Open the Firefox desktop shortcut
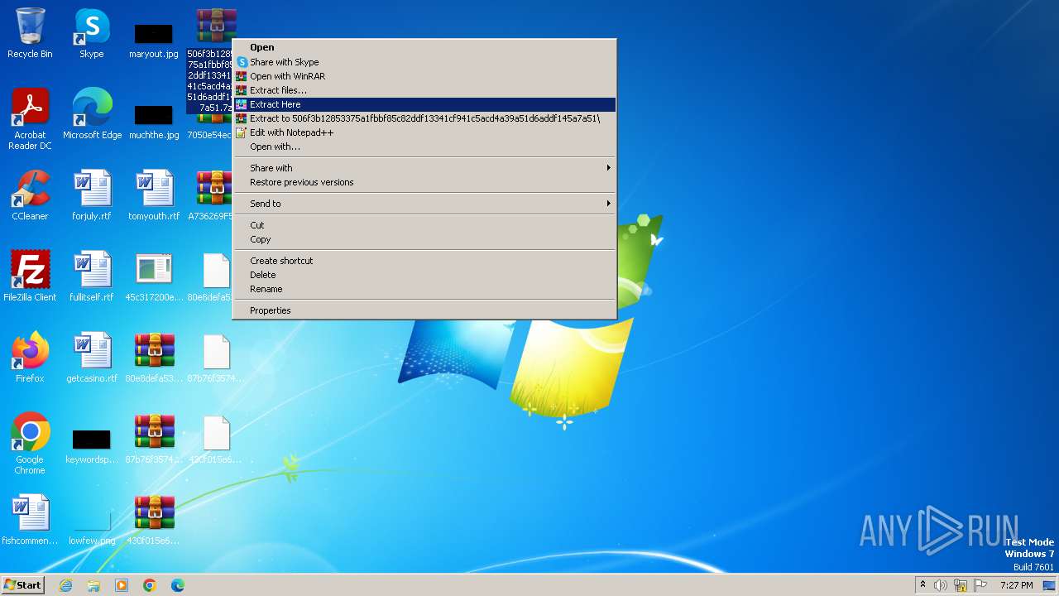The image size is (1059, 596). (30, 358)
